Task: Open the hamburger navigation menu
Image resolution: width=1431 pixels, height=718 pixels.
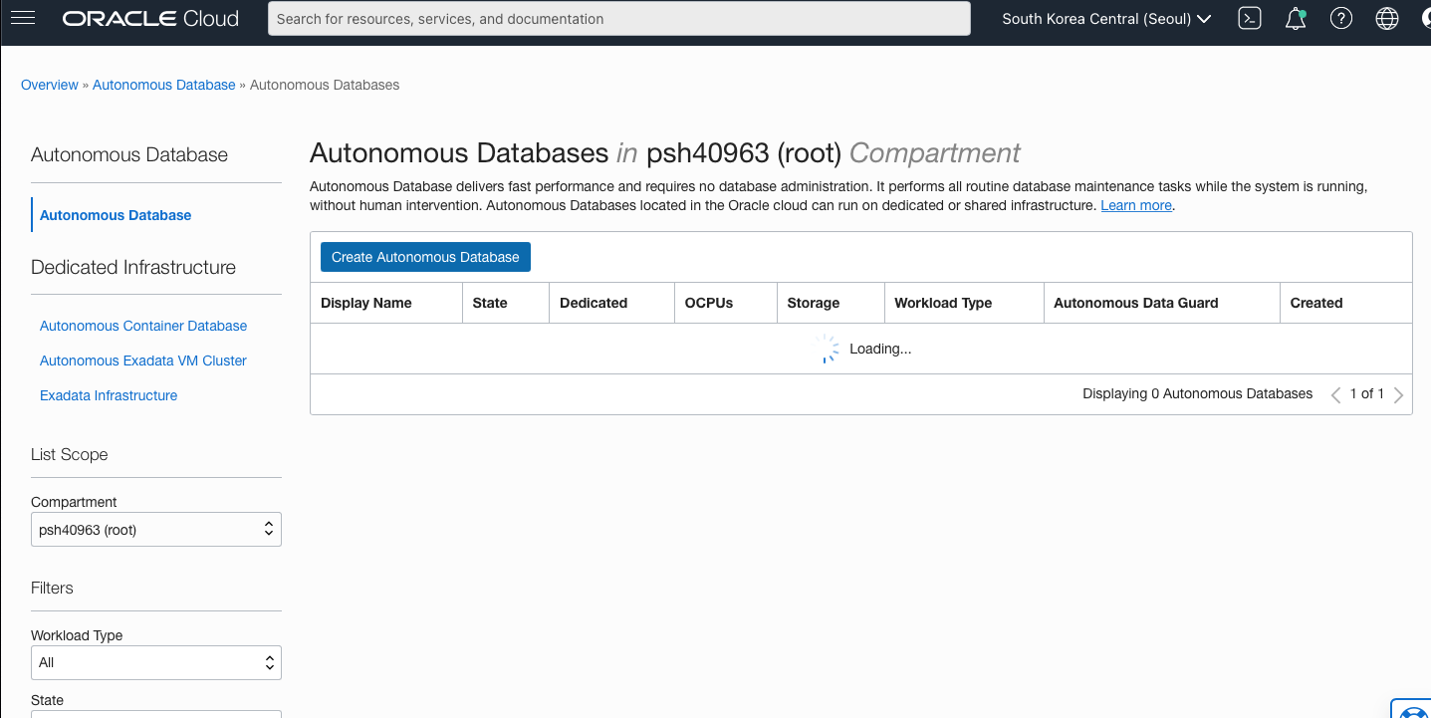Action: point(22,18)
